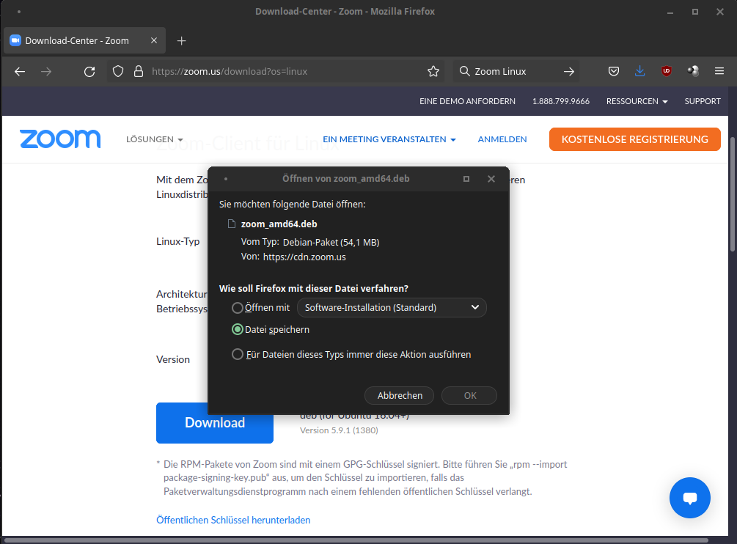Open the Pocket save icon
737x544 pixels.
[613, 71]
